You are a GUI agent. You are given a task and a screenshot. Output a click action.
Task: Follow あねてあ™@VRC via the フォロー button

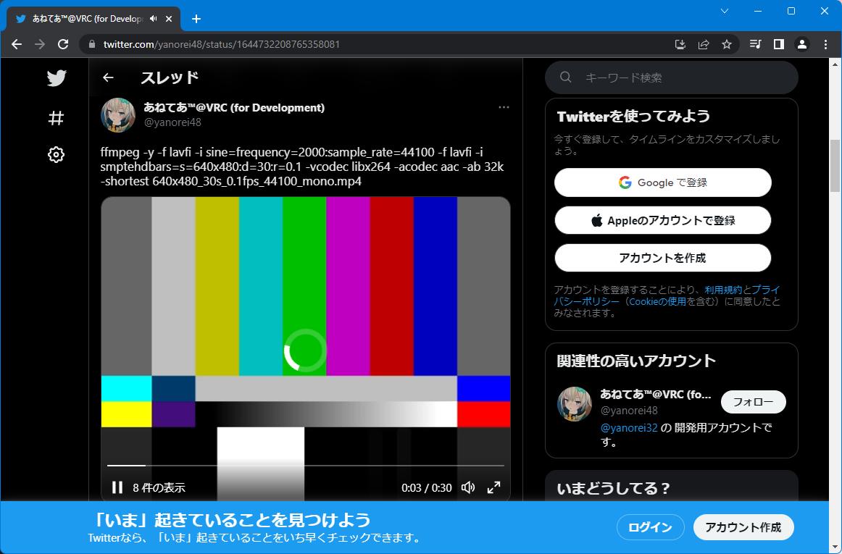coord(753,401)
